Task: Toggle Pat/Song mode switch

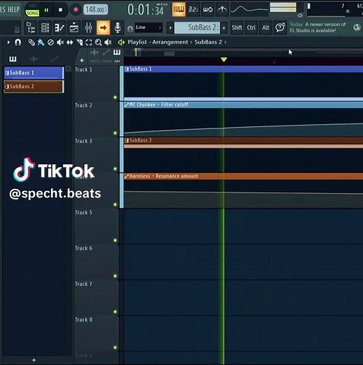Action: click(x=32, y=10)
